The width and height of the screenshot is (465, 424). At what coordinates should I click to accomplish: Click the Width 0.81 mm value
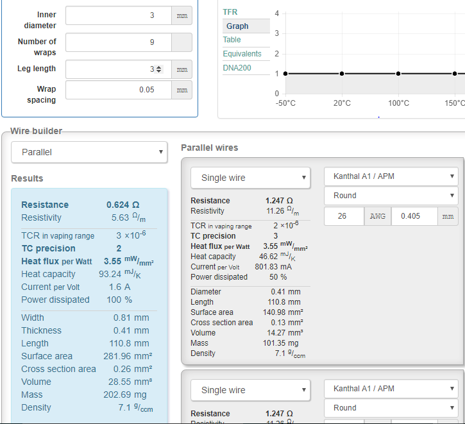pos(131,318)
